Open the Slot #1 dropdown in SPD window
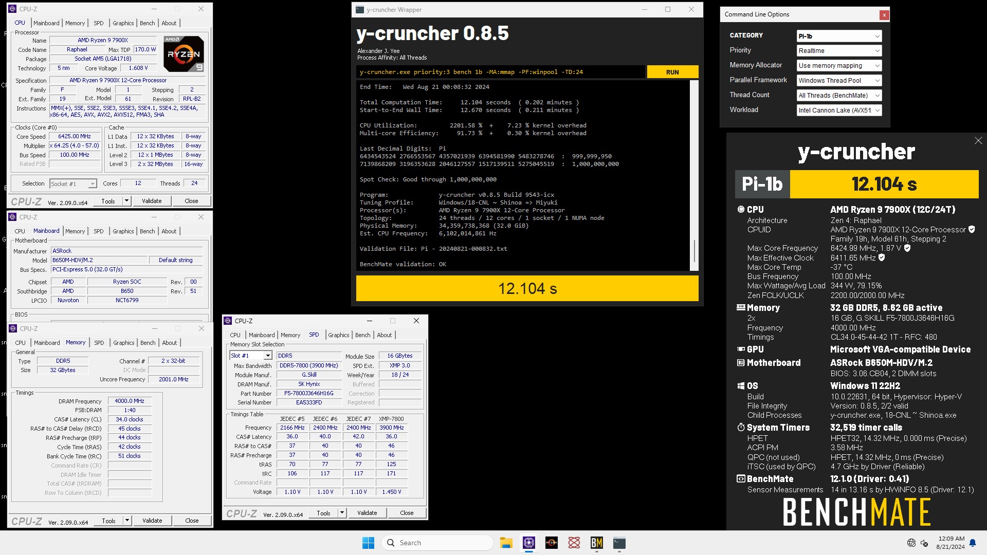987x555 pixels. tap(250, 356)
